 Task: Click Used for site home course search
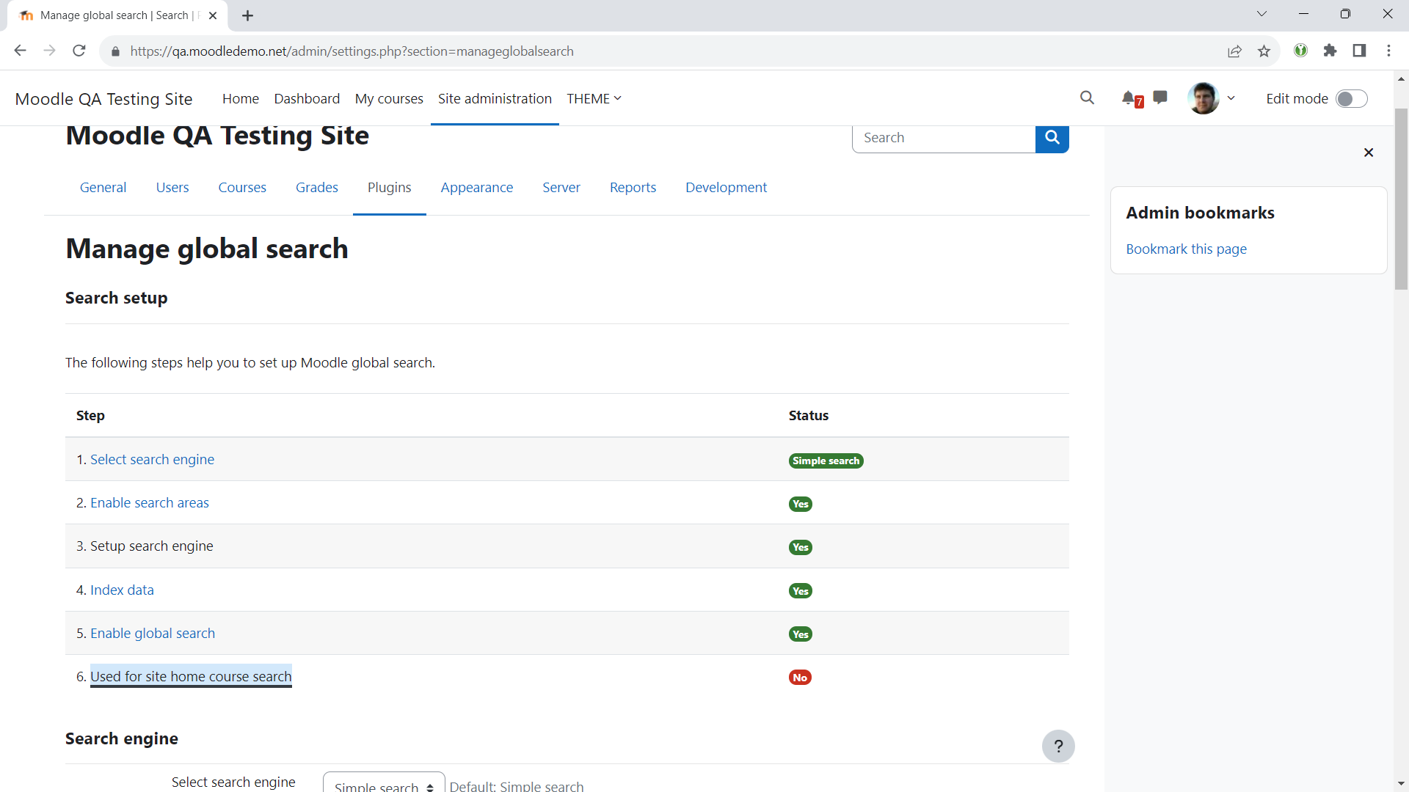click(191, 677)
